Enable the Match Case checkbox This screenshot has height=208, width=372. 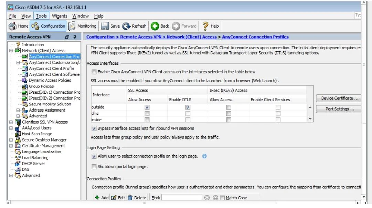point(222,198)
